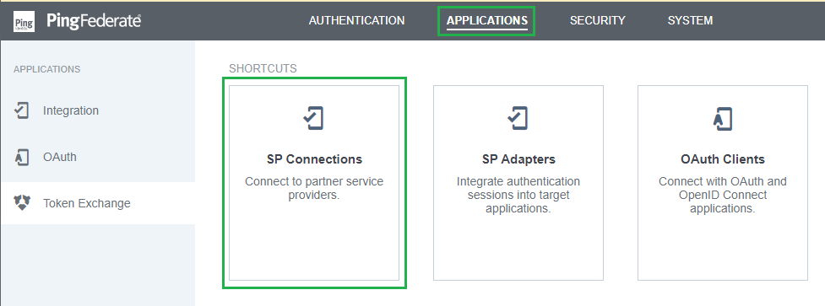Click the PingFederate wordmark

[x=94, y=21]
